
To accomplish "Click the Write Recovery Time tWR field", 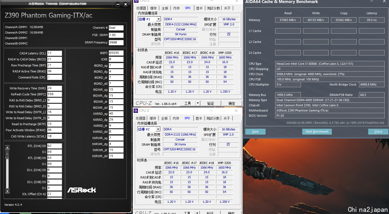I will point(54,88).
